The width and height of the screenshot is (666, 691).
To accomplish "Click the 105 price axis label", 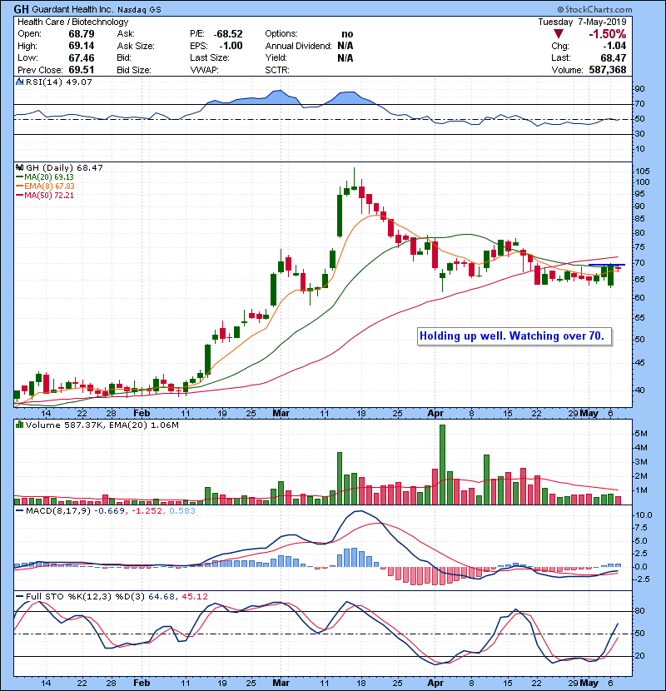I will (642, 172).
